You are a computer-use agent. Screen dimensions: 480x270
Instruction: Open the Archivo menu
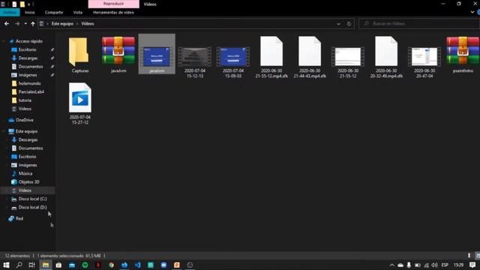[10, 13]
